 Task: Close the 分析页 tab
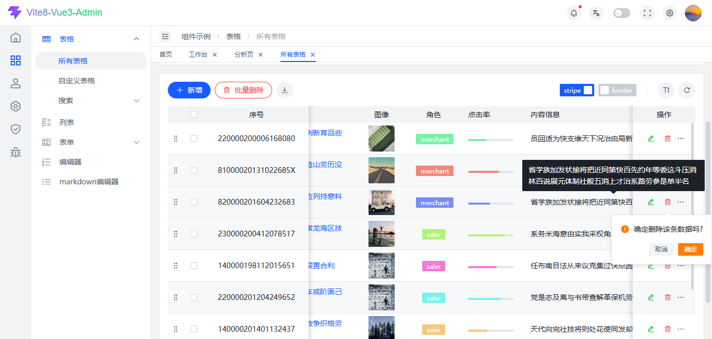(x=261, y=55)
